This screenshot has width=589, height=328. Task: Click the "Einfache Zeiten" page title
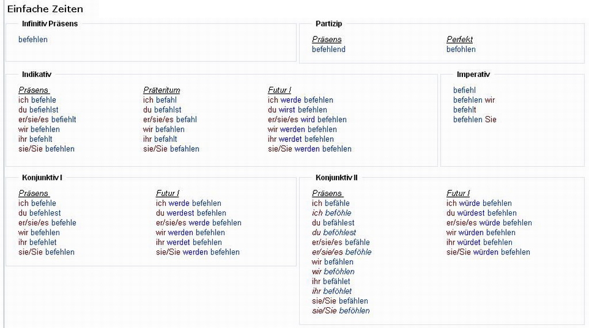45,9
